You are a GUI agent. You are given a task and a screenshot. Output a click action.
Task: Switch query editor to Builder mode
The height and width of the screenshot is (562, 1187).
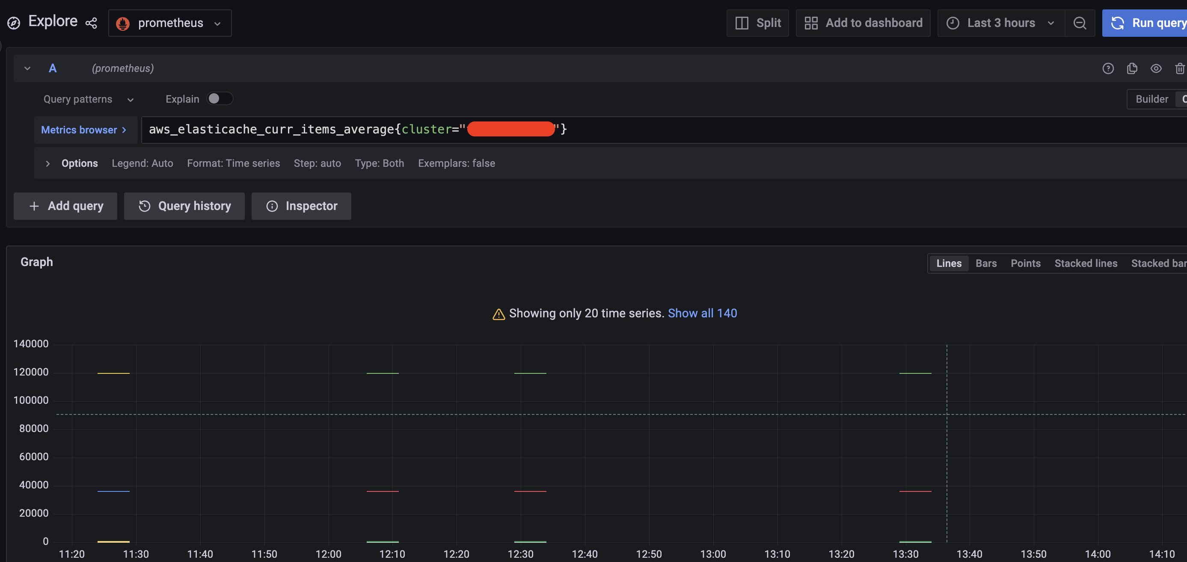tap(1151, 99)
